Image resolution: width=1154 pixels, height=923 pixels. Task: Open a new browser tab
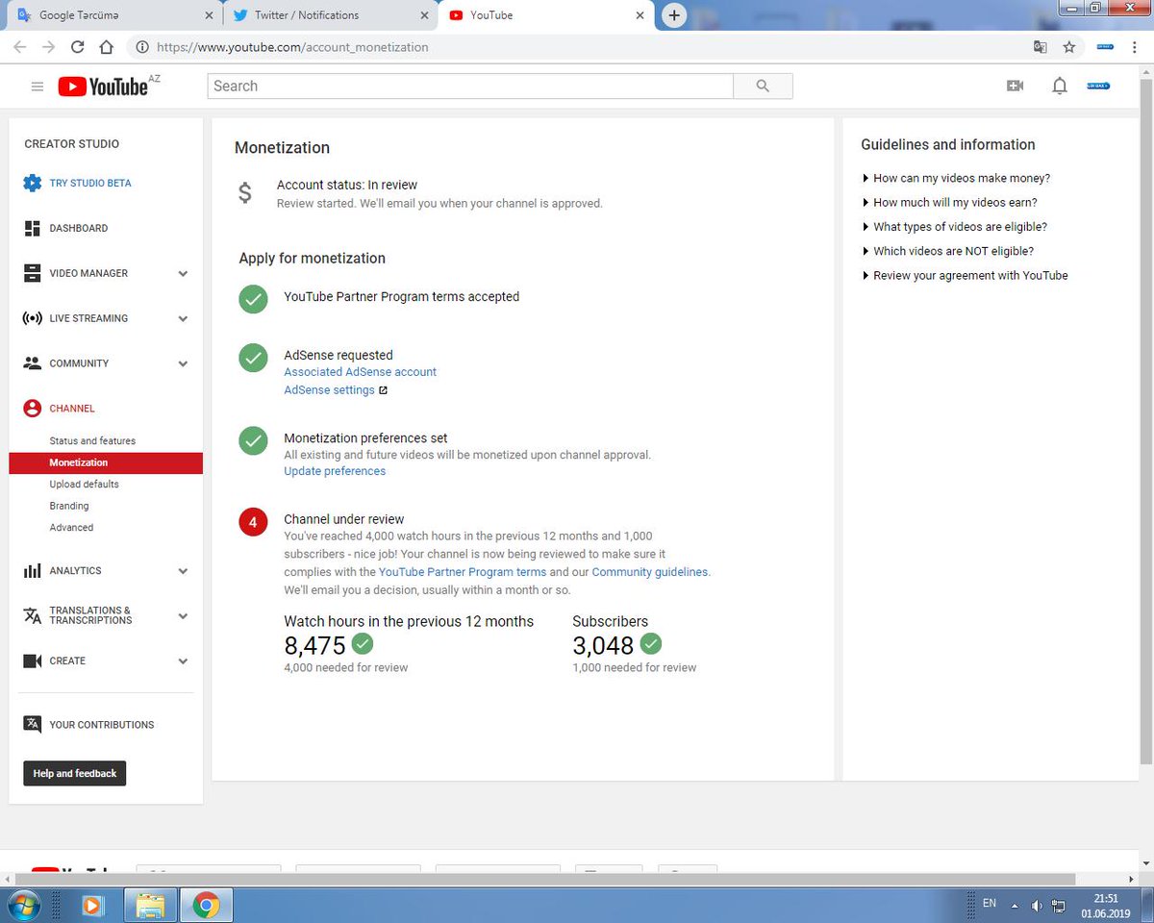pyautogui.click(x=675, y=15)
